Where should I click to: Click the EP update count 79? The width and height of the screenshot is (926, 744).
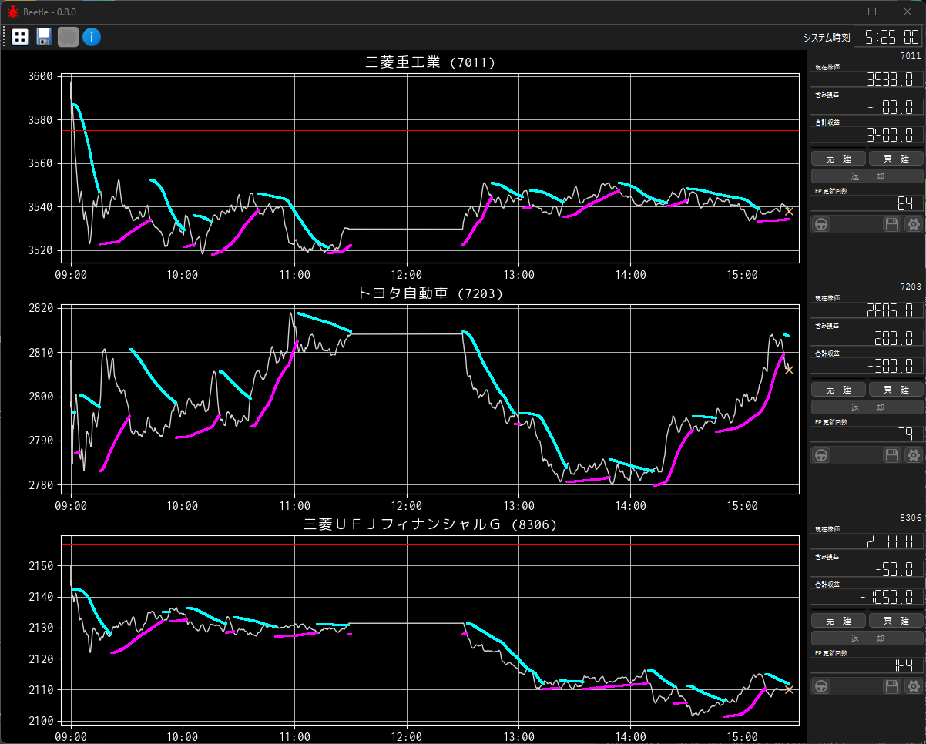(x=867, y=434)
